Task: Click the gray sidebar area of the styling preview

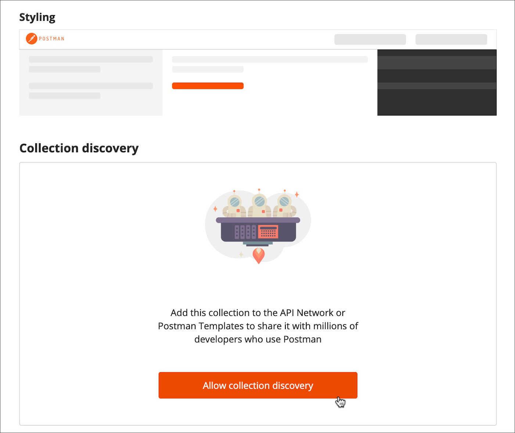Action: [x=91, y=83]
